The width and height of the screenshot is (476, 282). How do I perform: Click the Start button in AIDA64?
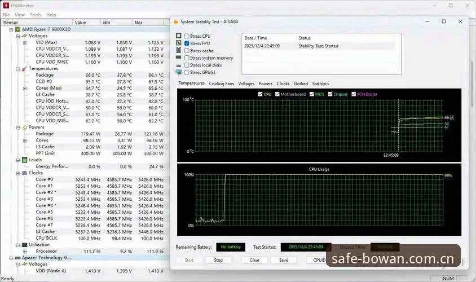click(189, 260)
